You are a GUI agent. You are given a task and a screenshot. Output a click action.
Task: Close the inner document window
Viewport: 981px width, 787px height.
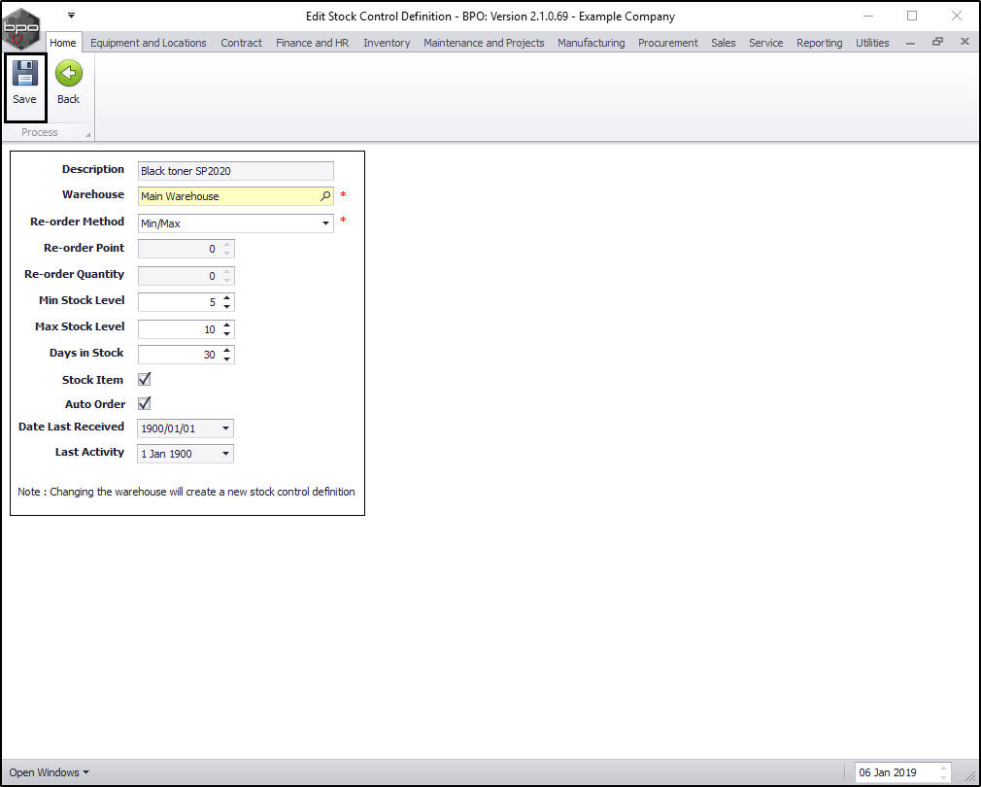[964, 41]
